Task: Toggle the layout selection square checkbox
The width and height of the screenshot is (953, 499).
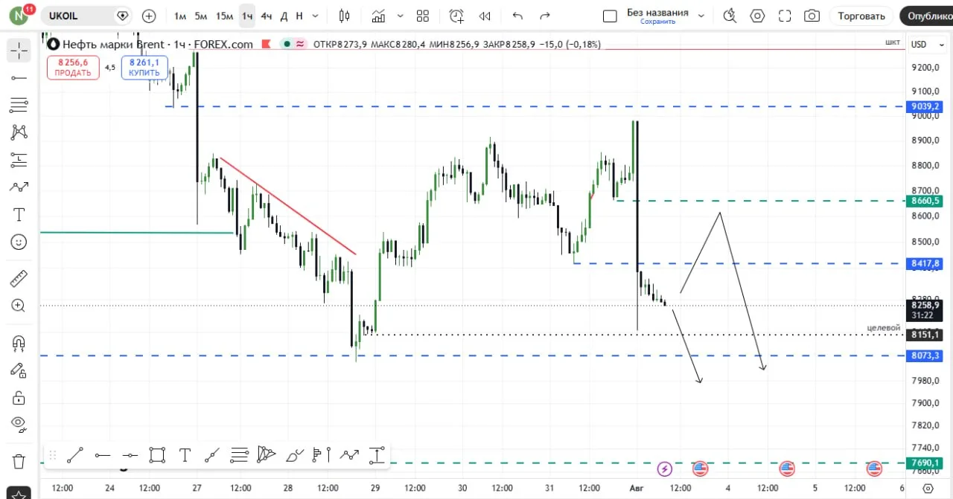Action: (x=610, y=16)
